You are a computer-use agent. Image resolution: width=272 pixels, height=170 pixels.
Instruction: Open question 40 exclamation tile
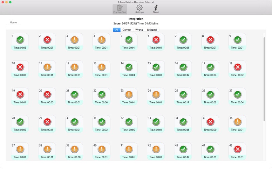[x=101, y=151]
